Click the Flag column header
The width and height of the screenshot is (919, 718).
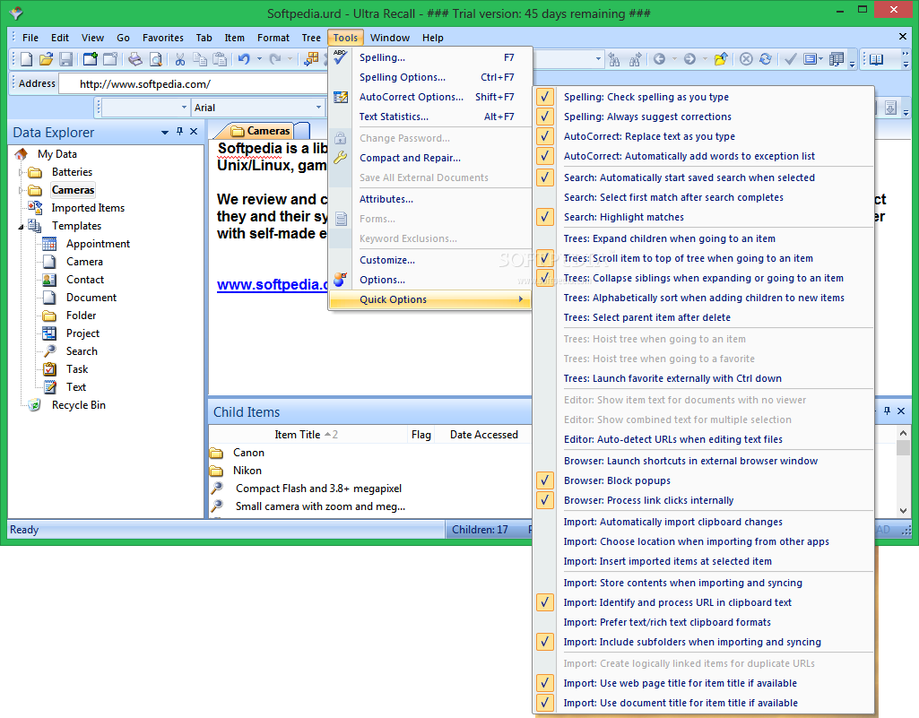pyautogui.click(x=420, y=435)
